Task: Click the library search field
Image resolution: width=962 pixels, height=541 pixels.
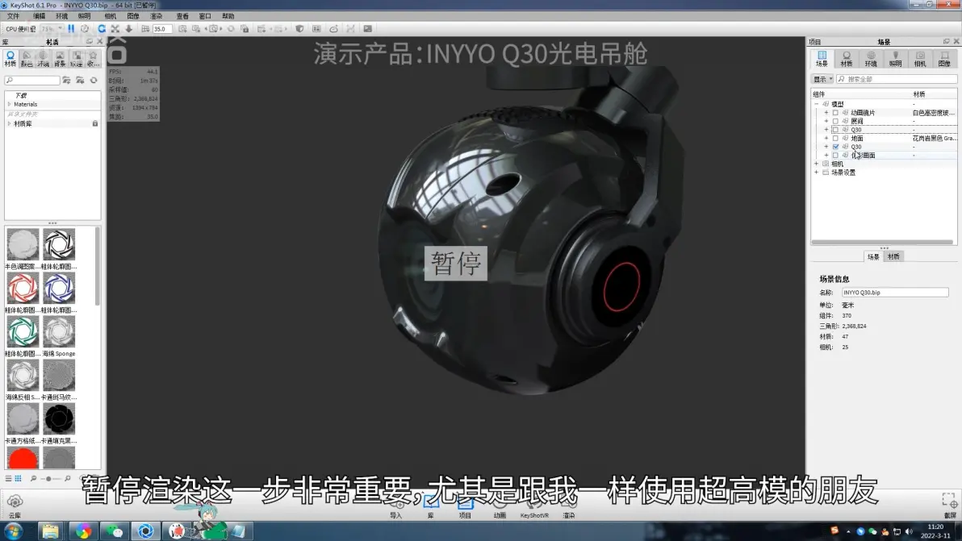Action: [x=32, y=81]
